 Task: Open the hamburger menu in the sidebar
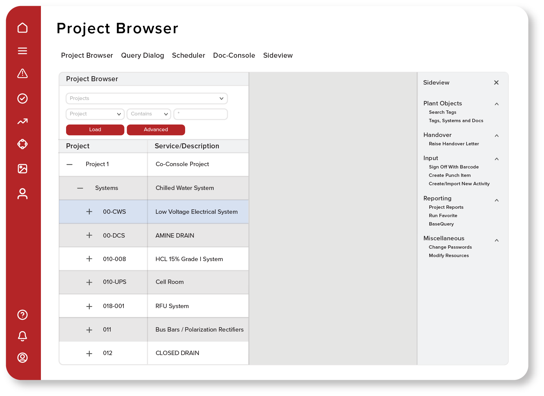coord(22,51)
